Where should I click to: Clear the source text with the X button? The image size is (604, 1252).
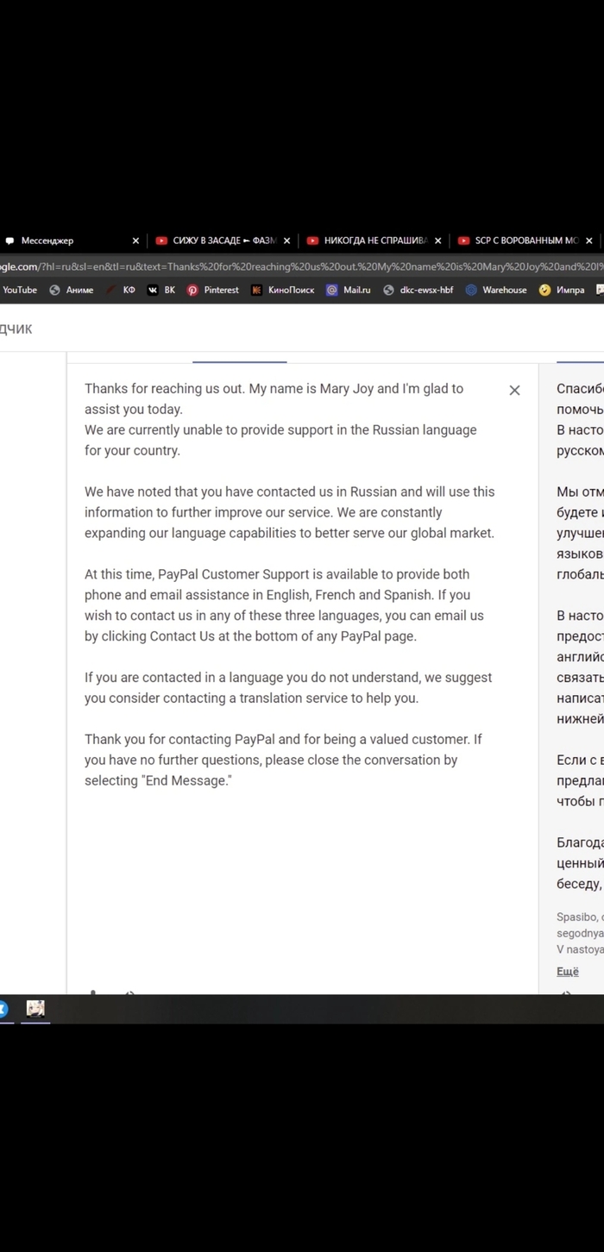[x=514, y=391]
